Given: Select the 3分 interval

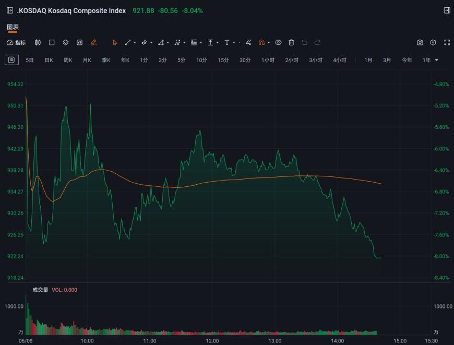Looking at the screenshot, I should pos(163,60).
